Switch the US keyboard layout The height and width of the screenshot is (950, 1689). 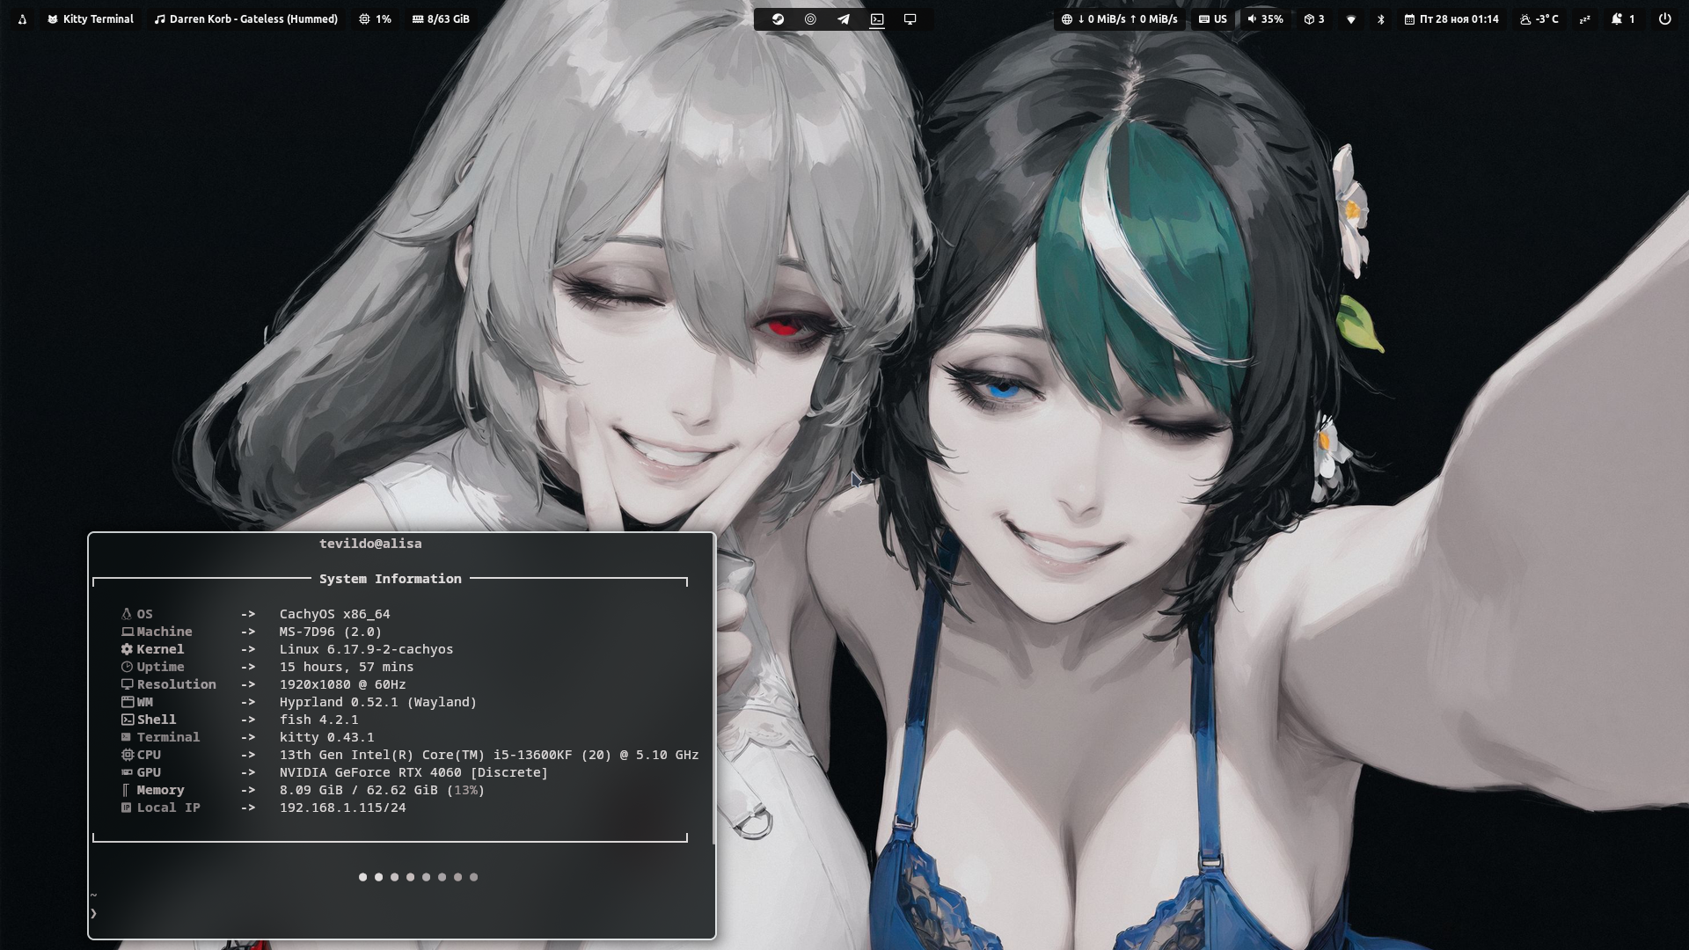(x=1212, y=18)
